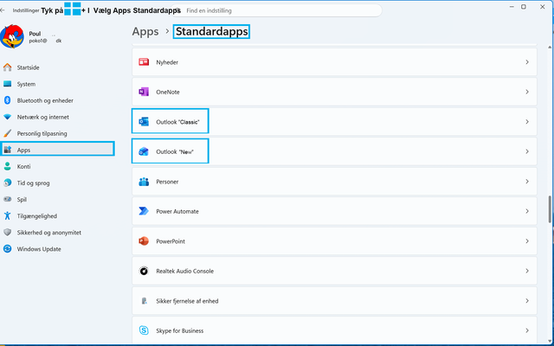
Task: Click the PowerPoint icon
Action: click(x=144, y=241)
